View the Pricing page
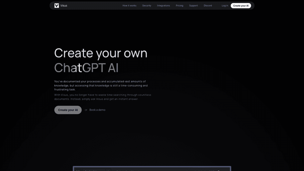Image resolution: width=304 pixels, height=171 pixels. 180,6
